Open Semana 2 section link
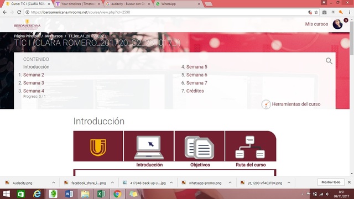 point(34,75)
